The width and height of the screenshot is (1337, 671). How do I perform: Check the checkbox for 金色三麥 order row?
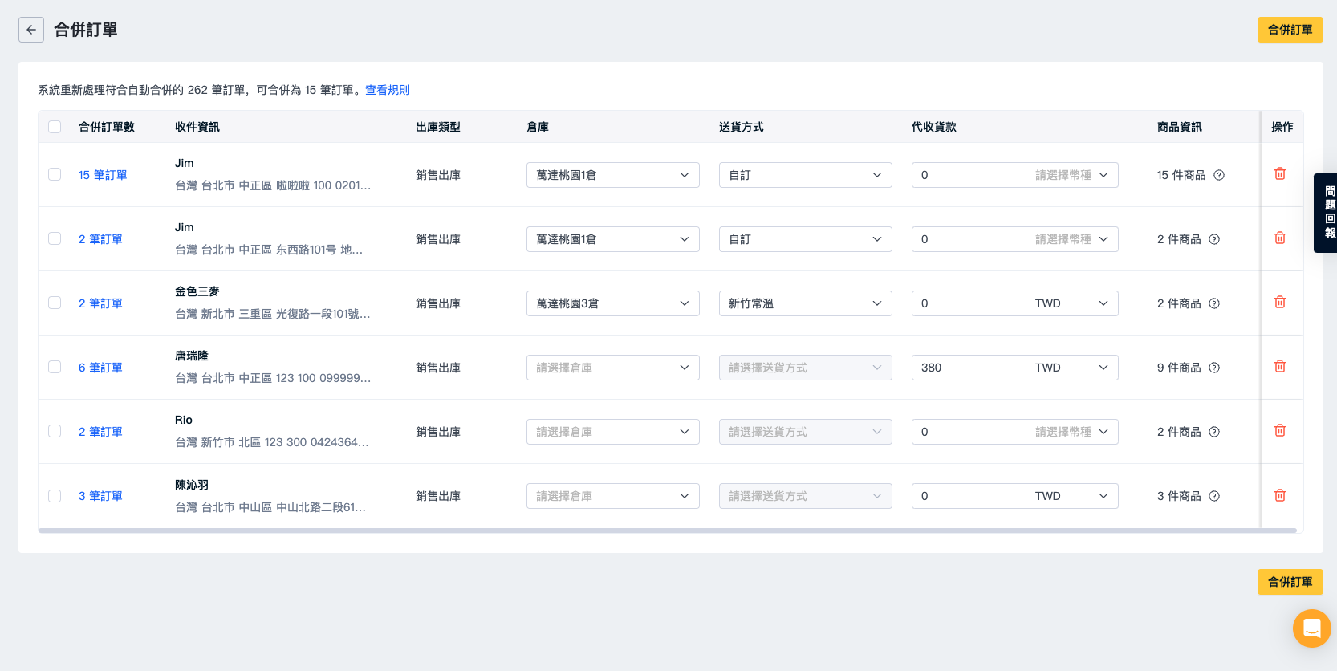[x=55, y=303]
